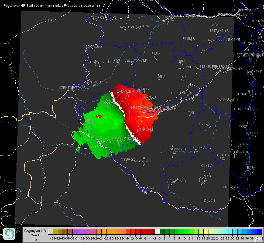
Task: Click the BONYHAD town label
Action: [x=224, y=155]
